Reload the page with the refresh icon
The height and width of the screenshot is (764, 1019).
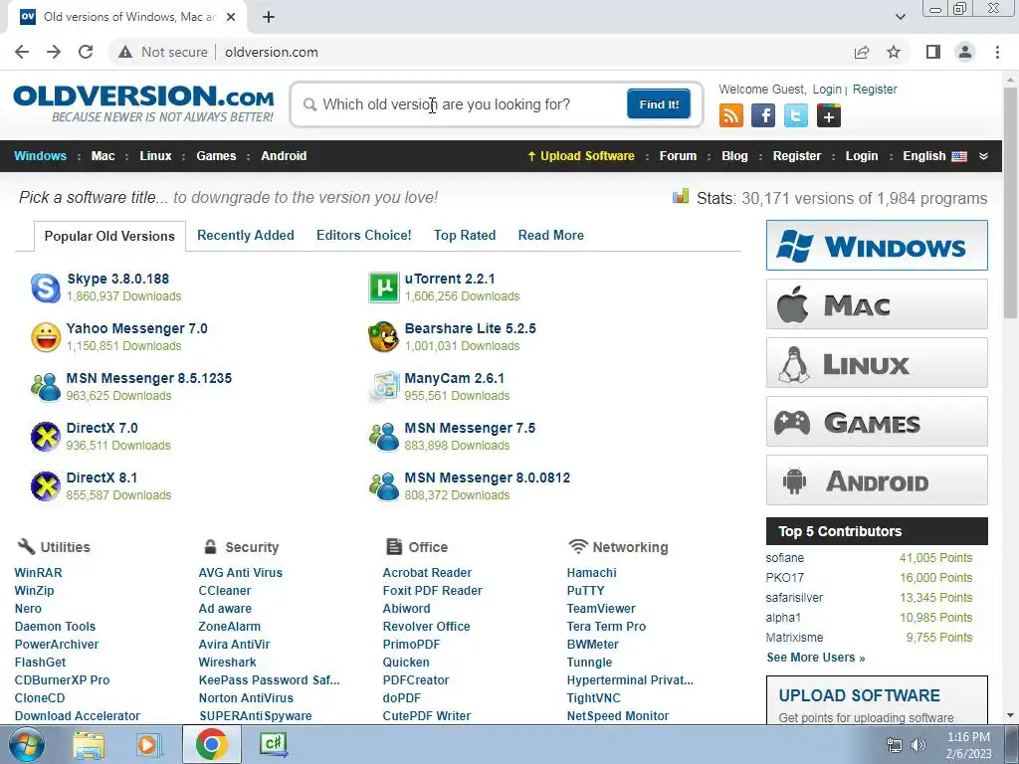point(86,52)
